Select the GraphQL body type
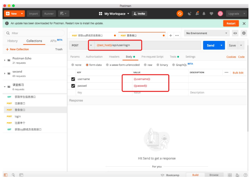This screenshot has width=251, height=179. 174,65
